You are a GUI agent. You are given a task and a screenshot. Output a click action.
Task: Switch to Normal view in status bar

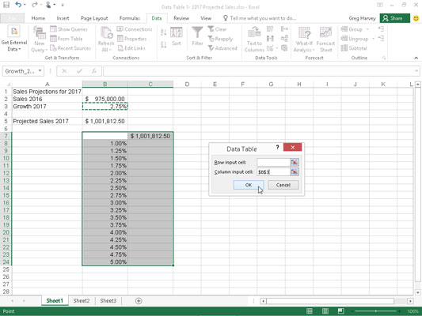[x=310, y=311]
